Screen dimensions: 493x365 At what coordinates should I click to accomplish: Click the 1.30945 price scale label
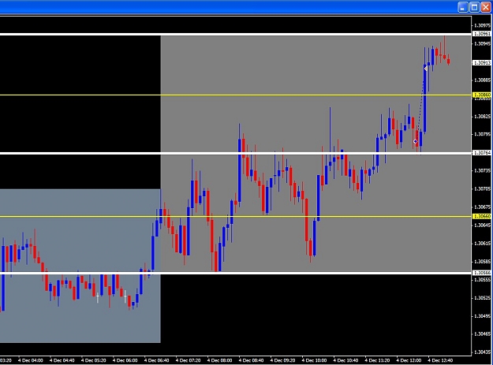(x=482, y=43)
